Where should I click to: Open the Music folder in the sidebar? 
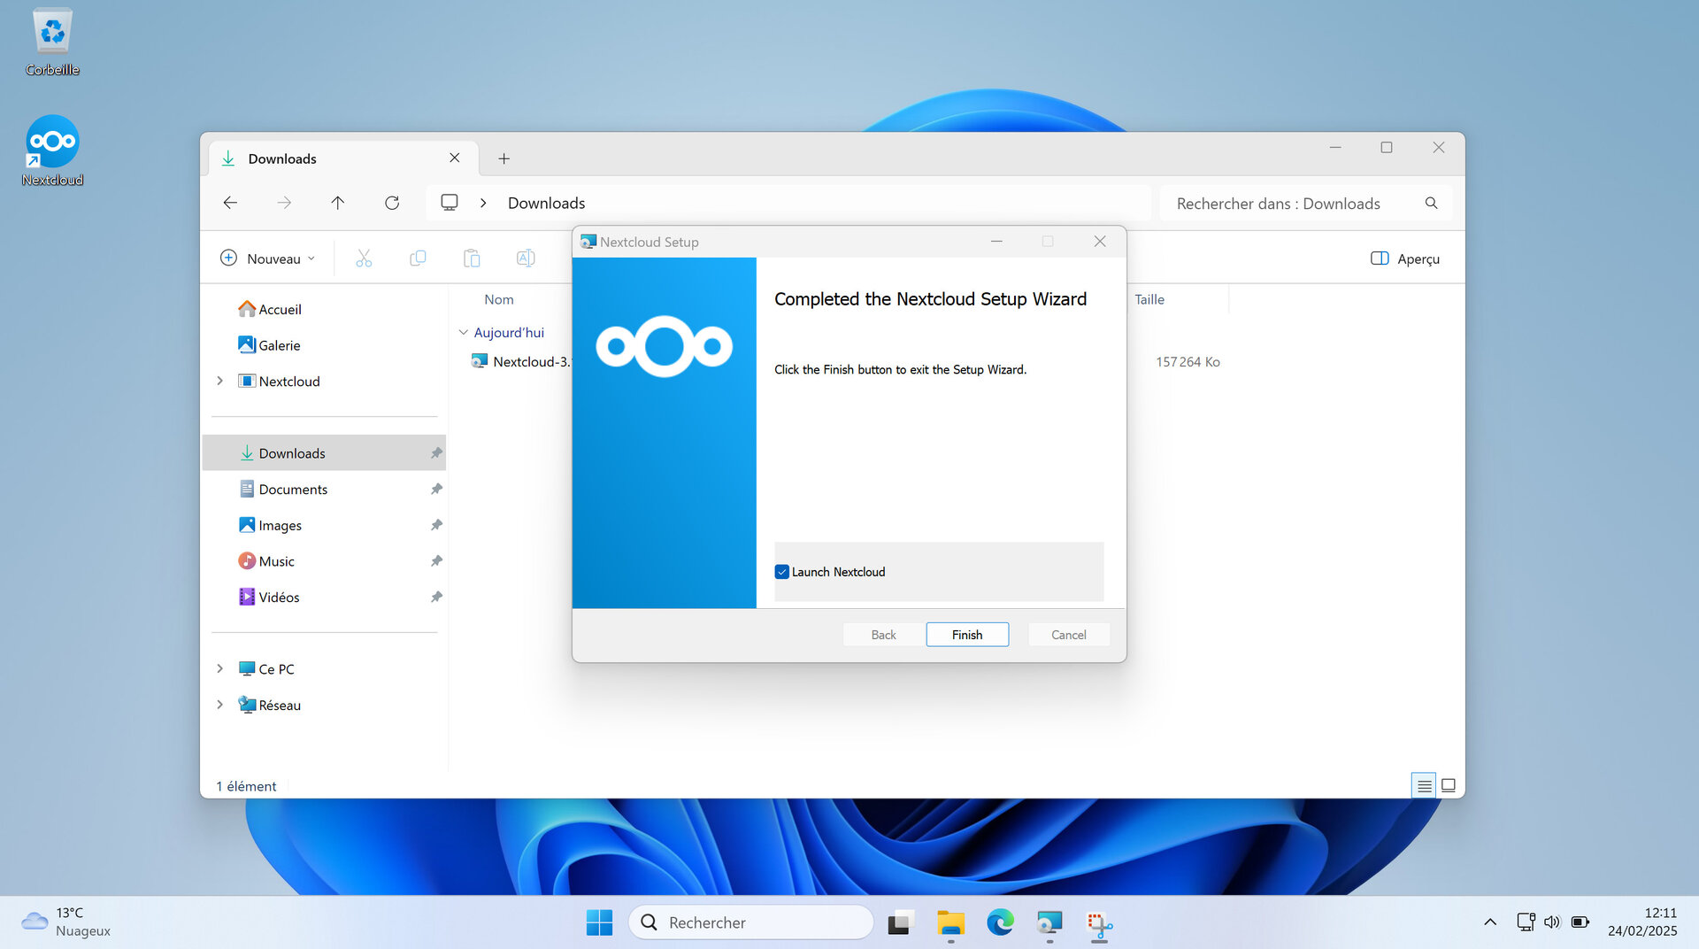pyautogui.click(x=277, y=560)
